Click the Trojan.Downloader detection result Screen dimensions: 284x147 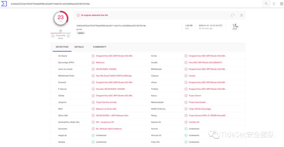coord(197,102)
